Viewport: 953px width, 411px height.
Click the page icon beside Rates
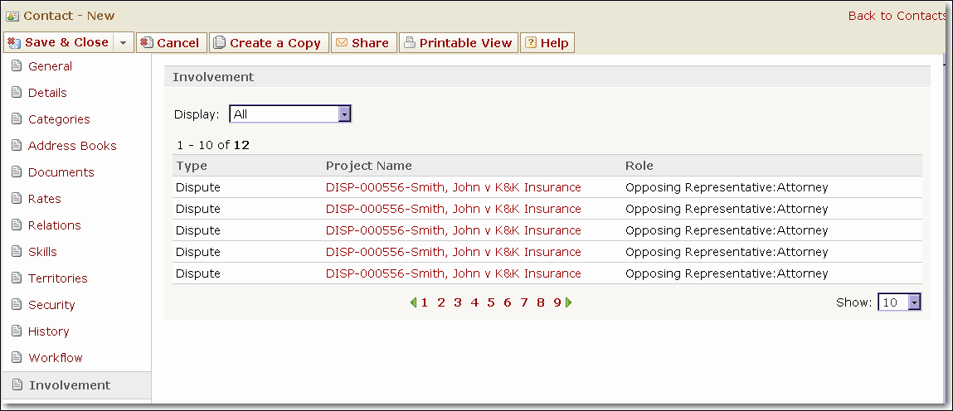click(17, 198)
